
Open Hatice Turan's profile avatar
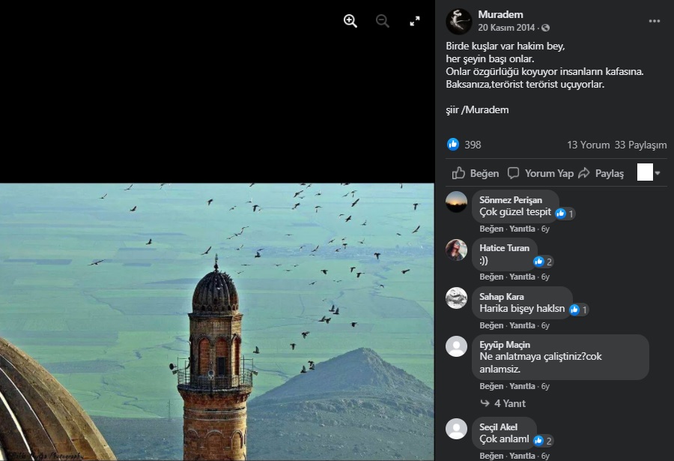pos(457,250)
